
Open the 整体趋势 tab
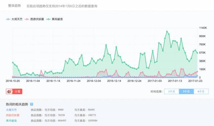click(x=14, y=6)
